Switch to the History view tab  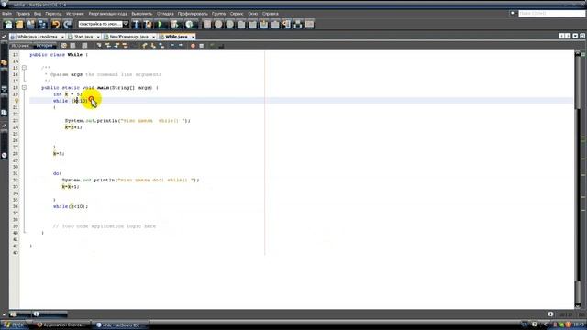pyautogui.click(x=45, y=46)
